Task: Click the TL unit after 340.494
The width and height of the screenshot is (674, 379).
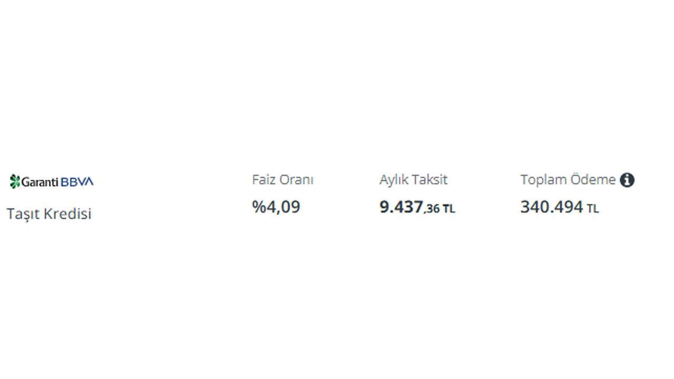Action: [x=592, y=209]
